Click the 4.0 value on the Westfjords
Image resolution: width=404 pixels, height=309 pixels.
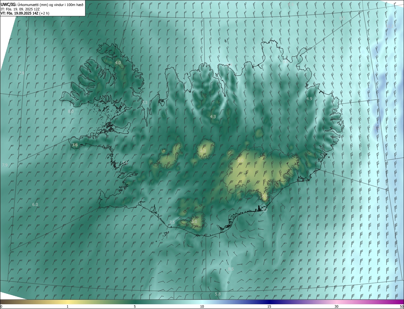click(118, 63)
